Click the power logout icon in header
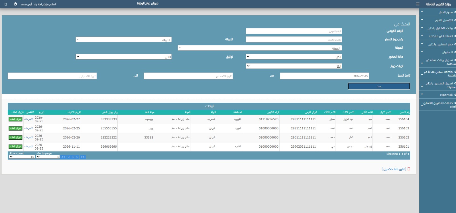This screenshot has height=213, width=456. [15, 4]
